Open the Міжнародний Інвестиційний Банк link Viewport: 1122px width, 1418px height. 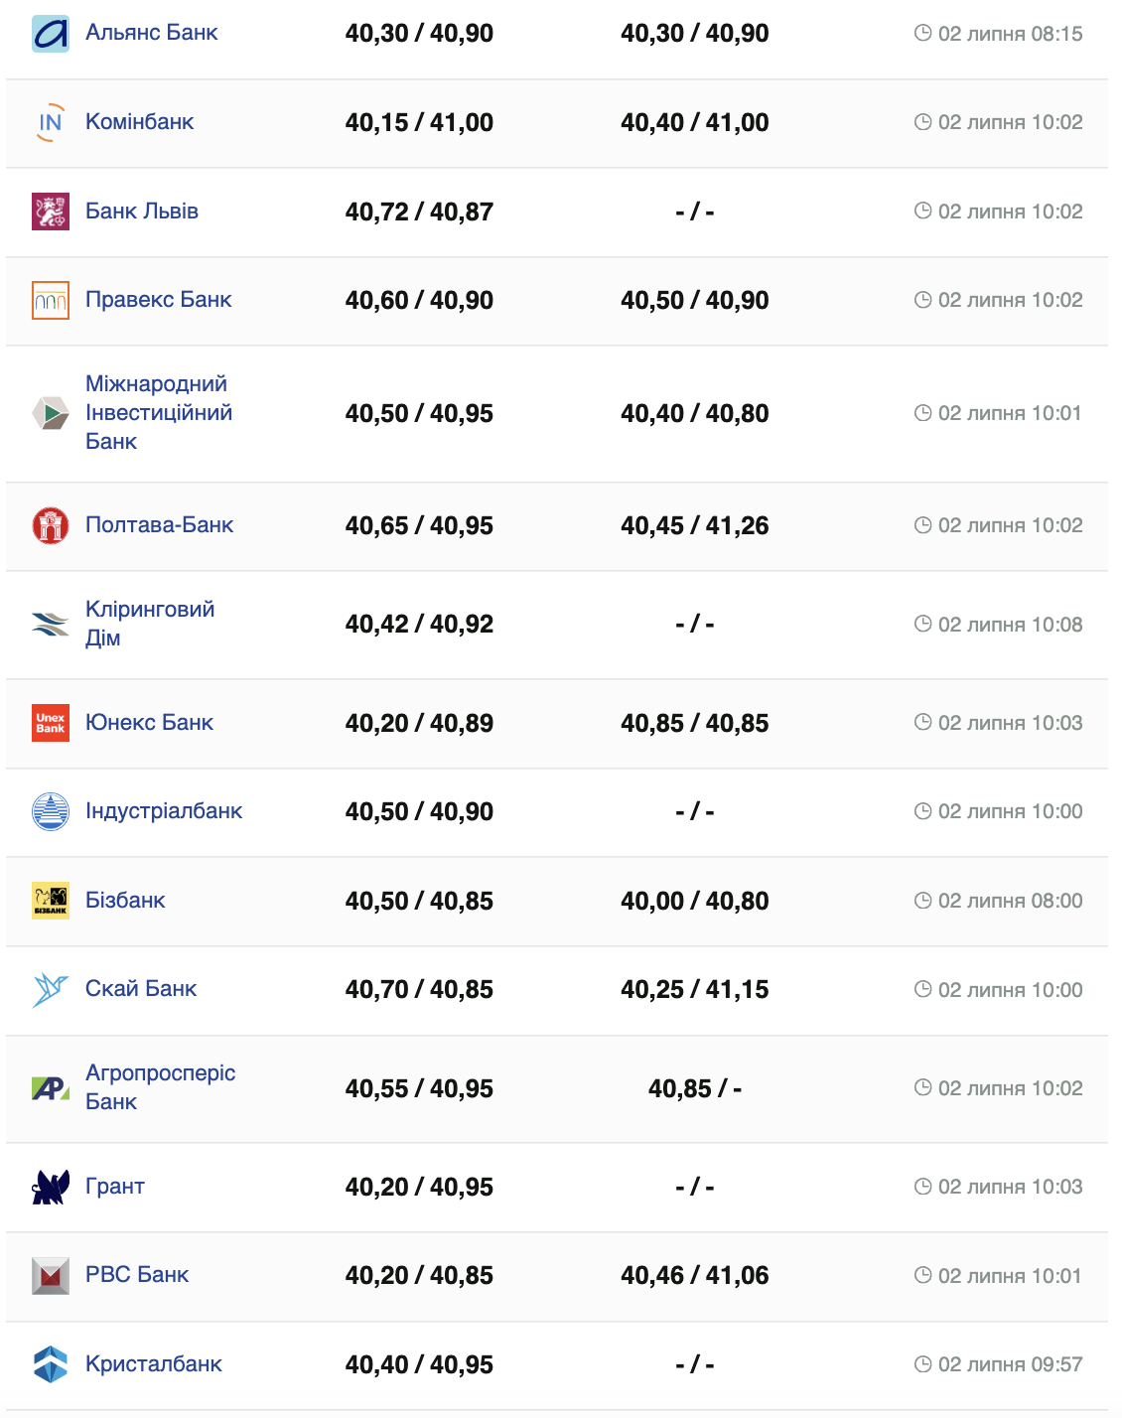coord(158,413)
